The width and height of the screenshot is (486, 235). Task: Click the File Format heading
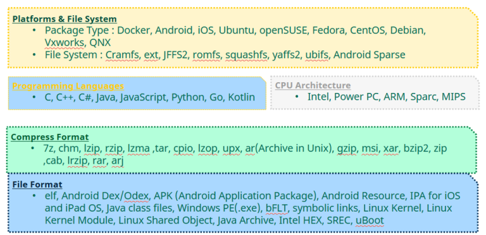pyautogui.click(x=37, y=184)
